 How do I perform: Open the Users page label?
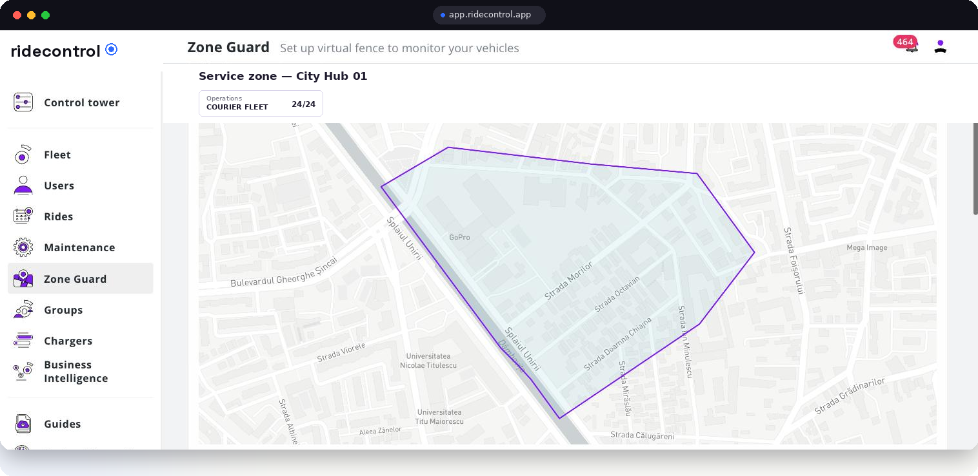tap(59, 186)
